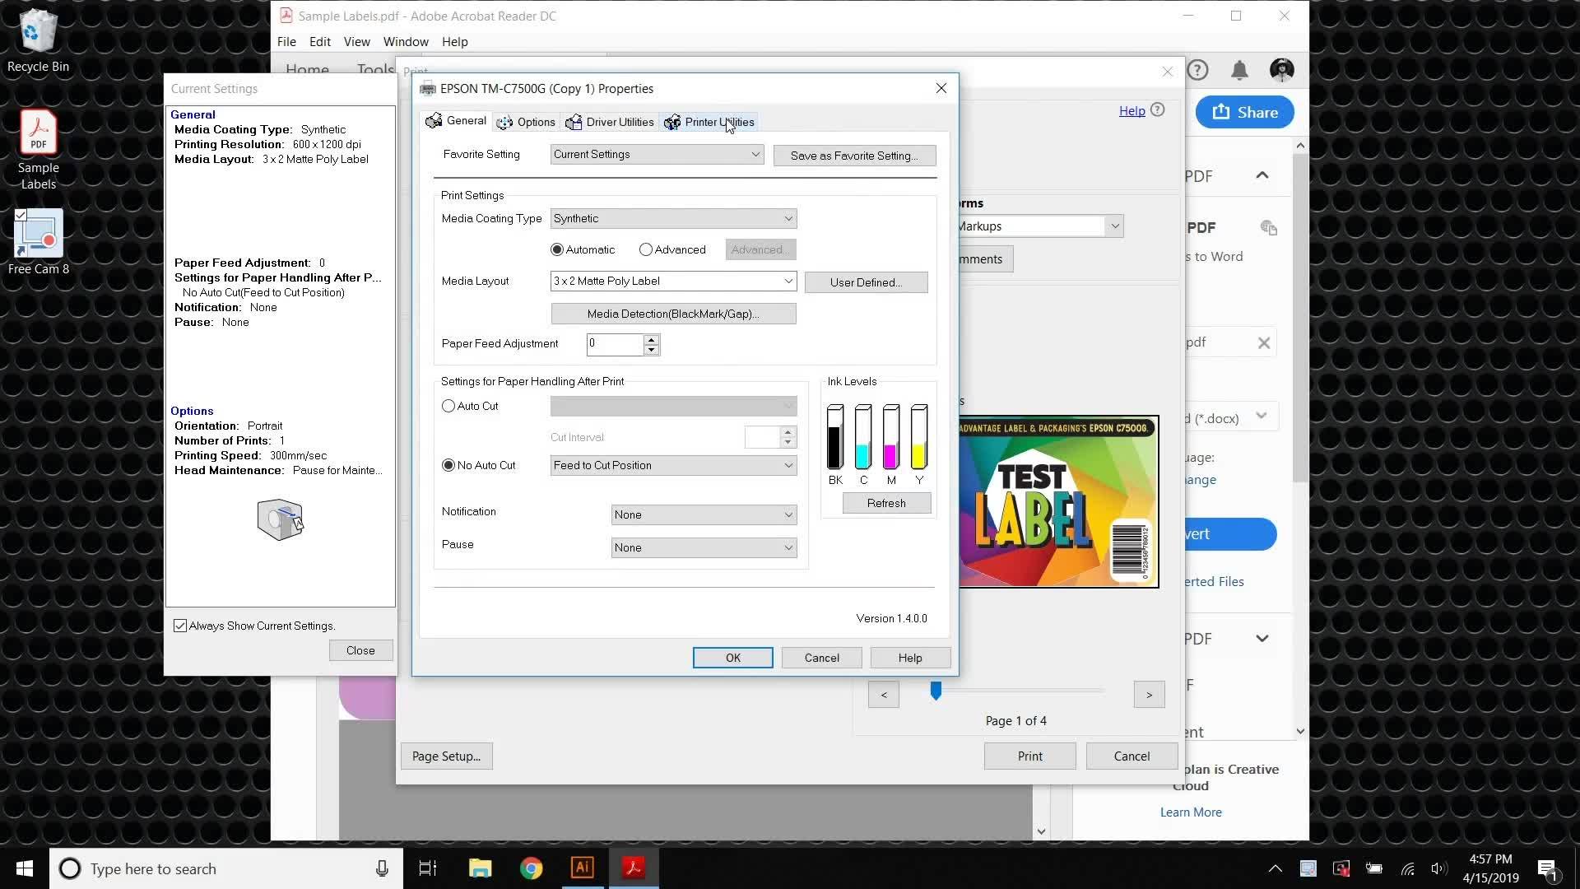Screen dimensions: 1580x889
Task: Decrease Paper Feed Adjustment with down arrow
Action: click(x=651, y=350)
